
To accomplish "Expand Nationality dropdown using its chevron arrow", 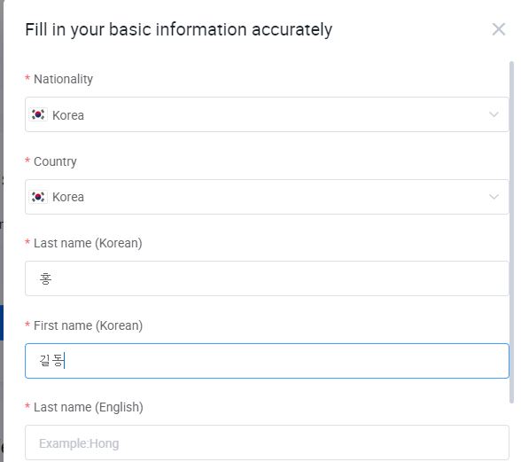I will (494, 114).
